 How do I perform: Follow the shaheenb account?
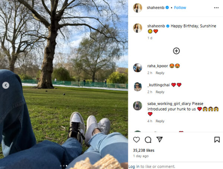[180, 8]
